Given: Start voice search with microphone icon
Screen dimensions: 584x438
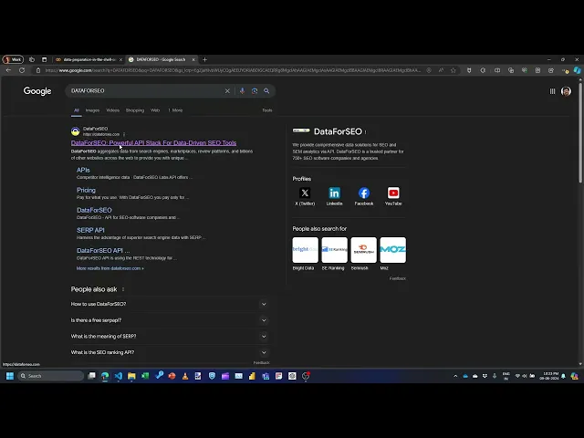Looking at the screenshot, I should point(242,91).
